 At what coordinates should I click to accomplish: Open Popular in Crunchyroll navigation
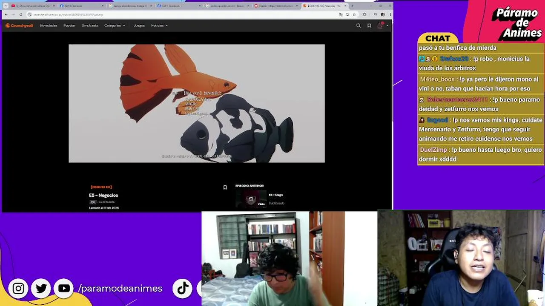(69, 25)
